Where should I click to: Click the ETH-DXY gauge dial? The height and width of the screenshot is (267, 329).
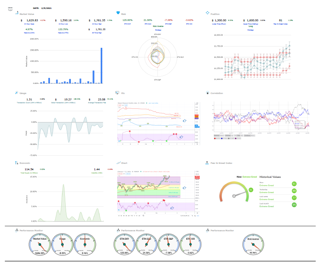124,245
